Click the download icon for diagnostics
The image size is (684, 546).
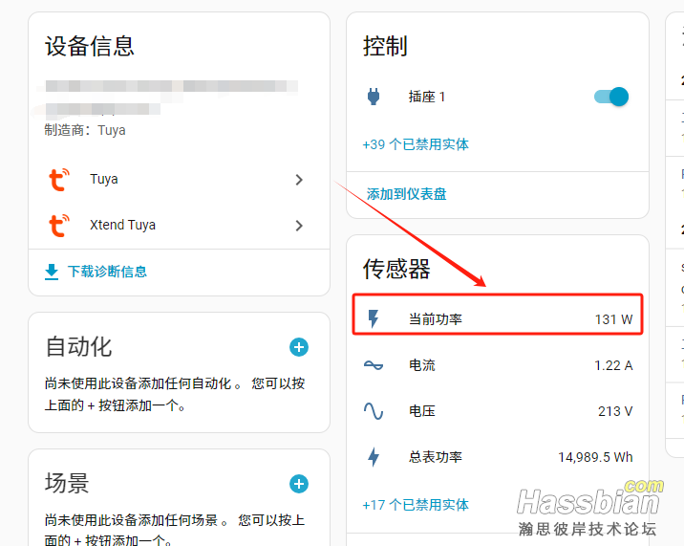point(52,272)
